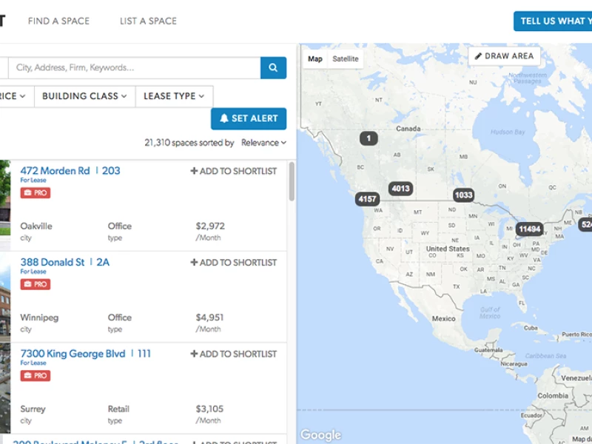Open the map cluster marker 11494
This screenshot has height=444, width=592.
coord(530,229)
